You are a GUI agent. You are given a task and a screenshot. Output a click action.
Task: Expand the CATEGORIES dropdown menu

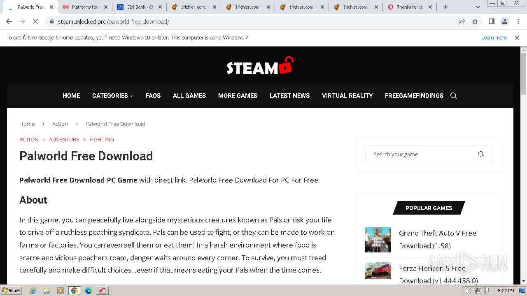click(x=112, y=96)
